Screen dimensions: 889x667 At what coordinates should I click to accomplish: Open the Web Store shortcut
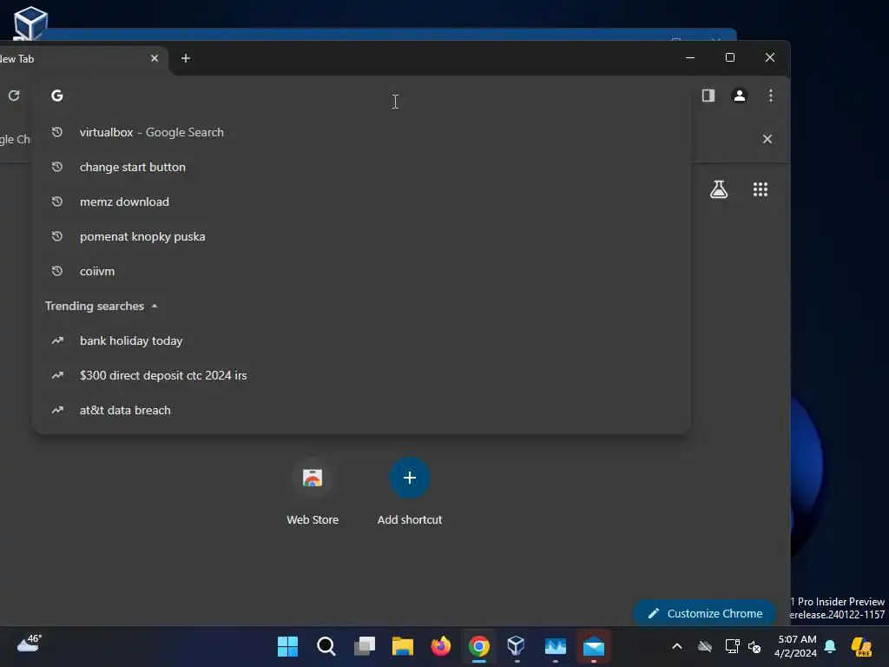[313, 492]
